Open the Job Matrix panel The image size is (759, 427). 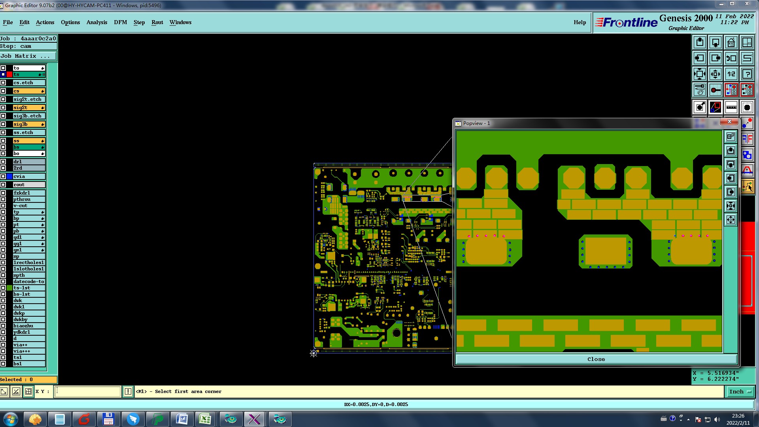pos(28,56)
